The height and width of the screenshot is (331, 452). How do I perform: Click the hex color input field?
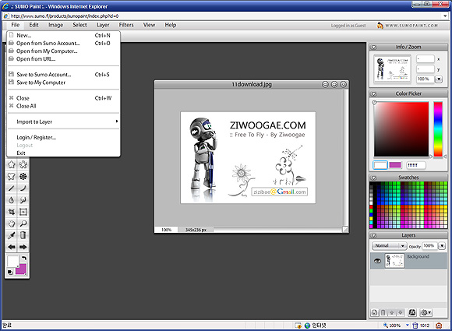tap(415, 165)
